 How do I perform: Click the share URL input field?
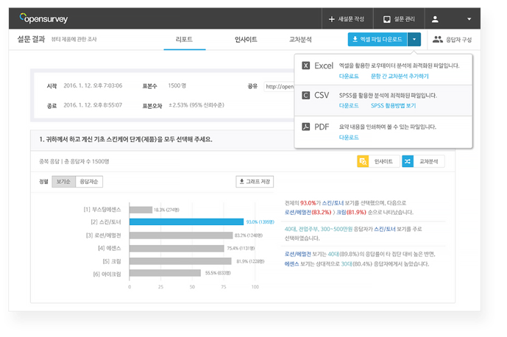click(x=279, y=86)
